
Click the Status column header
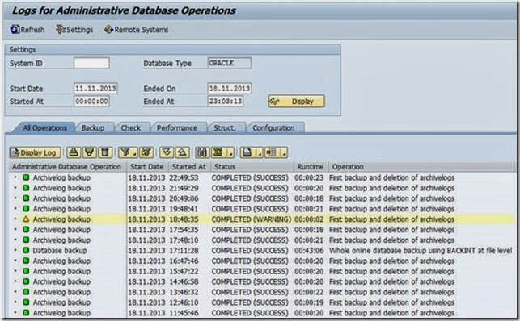[x=252, y=167]
